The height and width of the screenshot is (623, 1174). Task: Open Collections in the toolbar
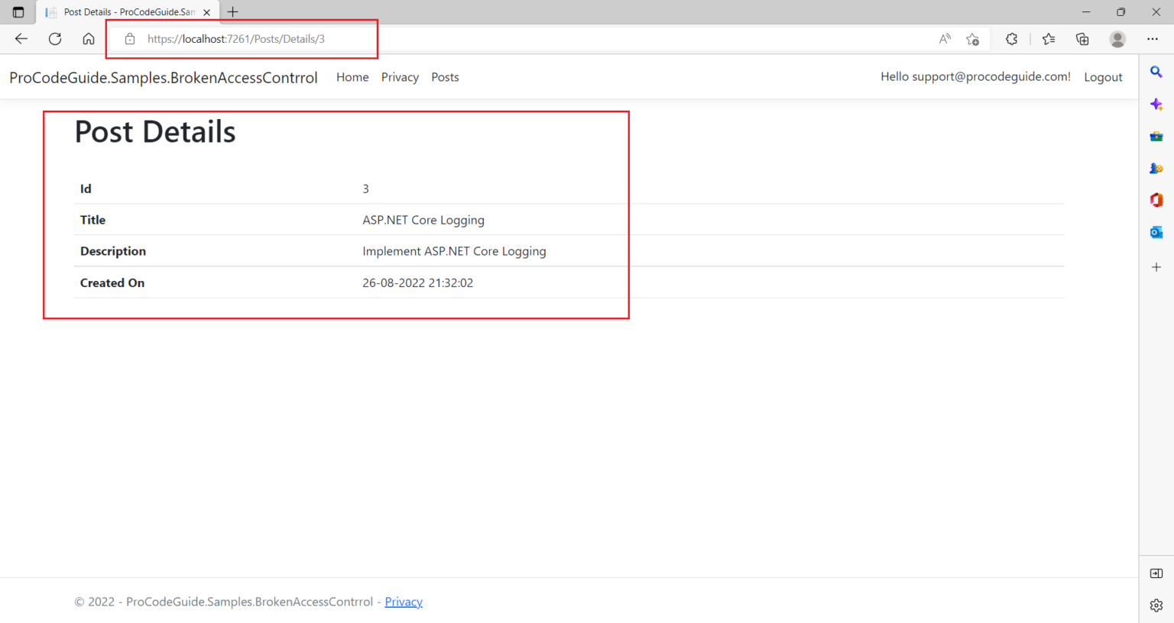1082,38
